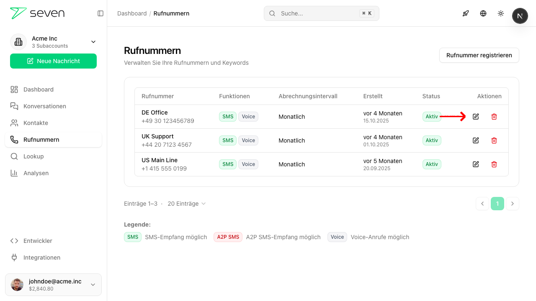The width and height of the screenshot is (536, 301).
Task: Navigate to Dashboard via breadcrumb
Action: (132, 13)
